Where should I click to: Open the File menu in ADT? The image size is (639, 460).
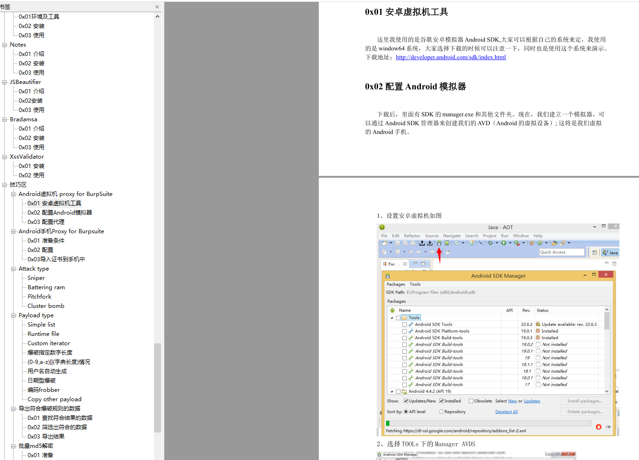pyautogui.click(x=384, y=236)
